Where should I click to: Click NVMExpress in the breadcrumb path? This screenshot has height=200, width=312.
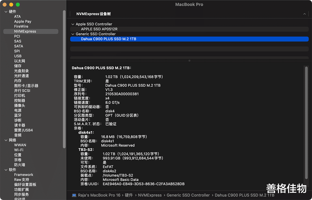tap(150, 195)
